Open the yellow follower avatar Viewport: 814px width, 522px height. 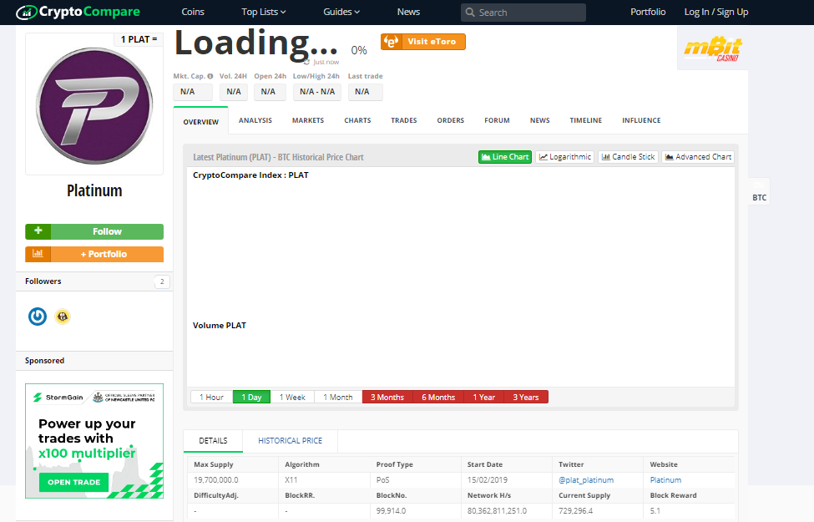(x=63, y=317)
